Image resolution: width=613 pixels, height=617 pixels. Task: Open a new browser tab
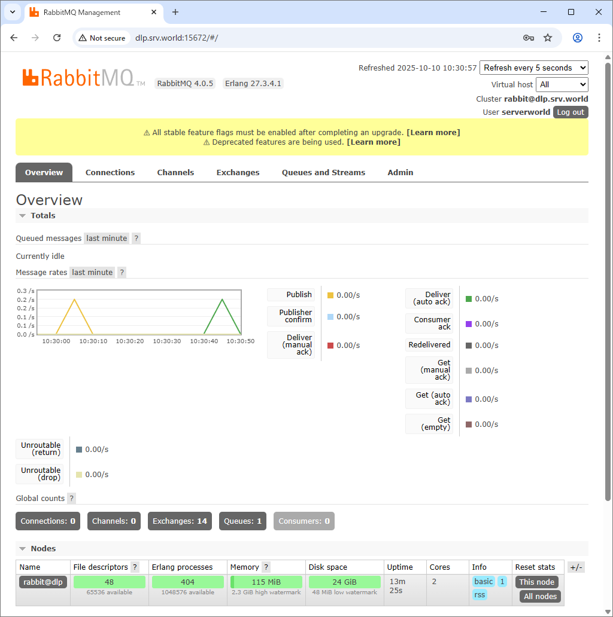[175, 12]
